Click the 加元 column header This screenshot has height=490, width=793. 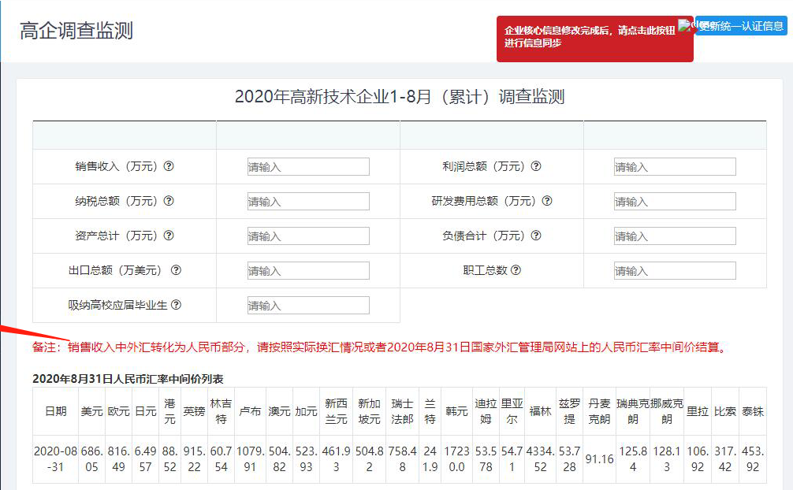coord(306,411)
